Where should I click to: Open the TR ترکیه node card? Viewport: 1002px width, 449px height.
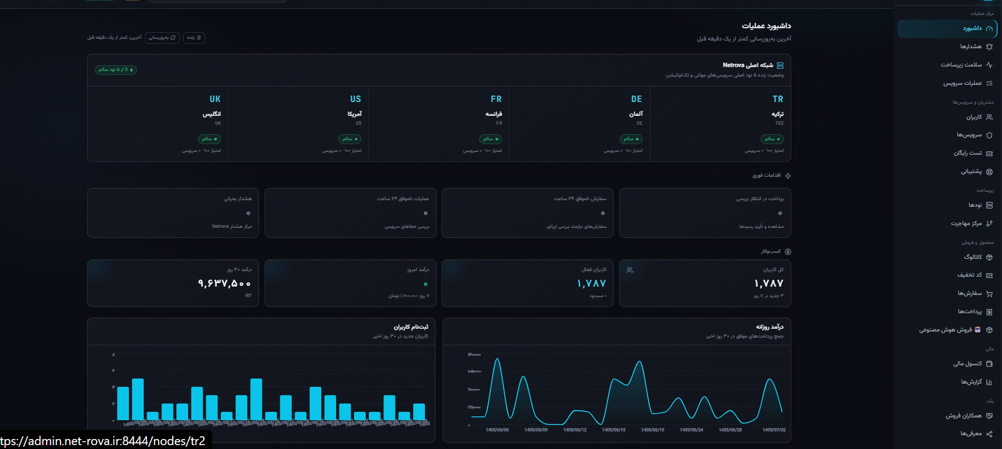coord(720,124)
